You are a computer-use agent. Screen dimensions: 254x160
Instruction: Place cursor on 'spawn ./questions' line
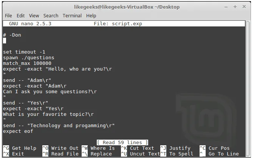[x=29, y=58]
